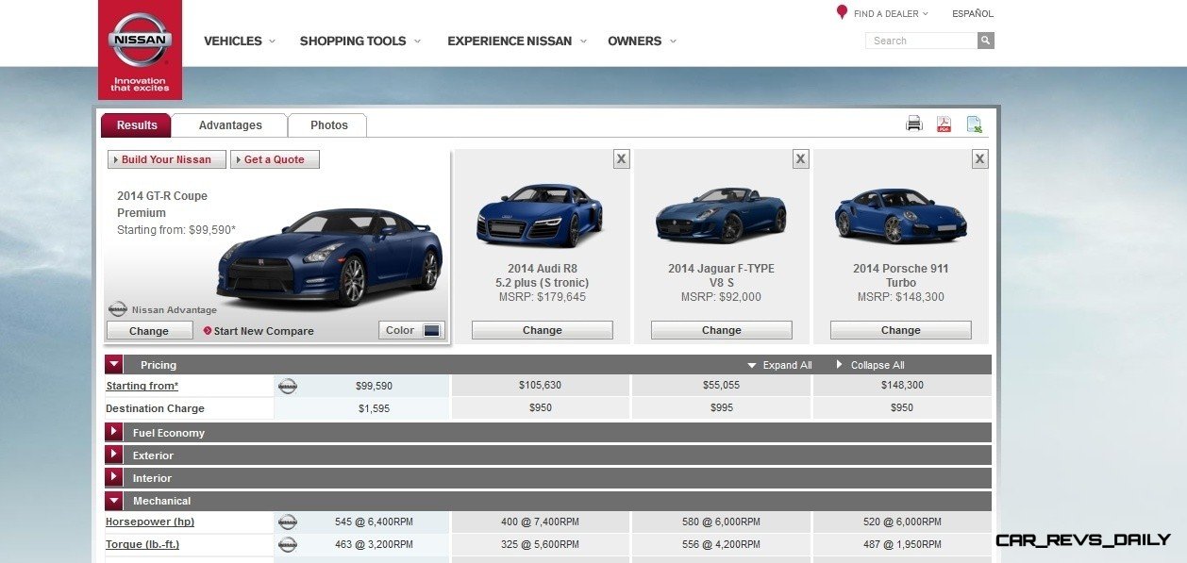1187x563 pixels.
Task: Print the comparison results
Action: pos(913,124)
